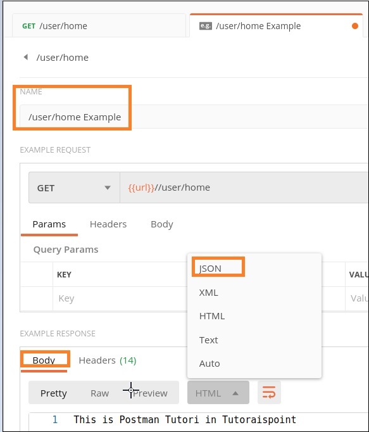Open the GET method dropdown

tap(74, 187)
